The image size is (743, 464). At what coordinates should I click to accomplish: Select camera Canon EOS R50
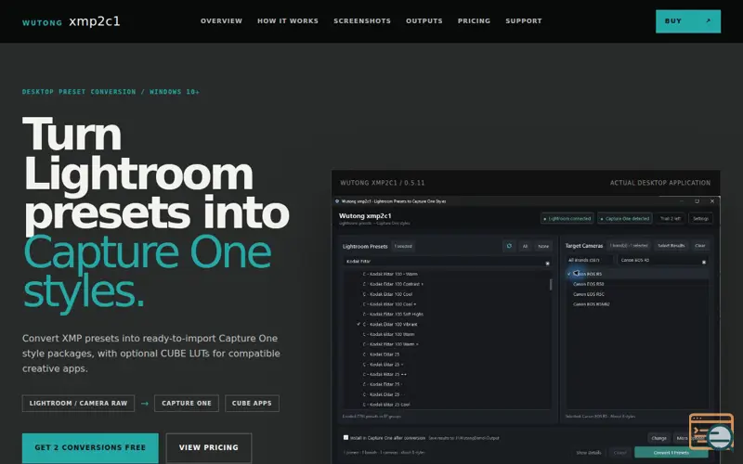(588, 284)
